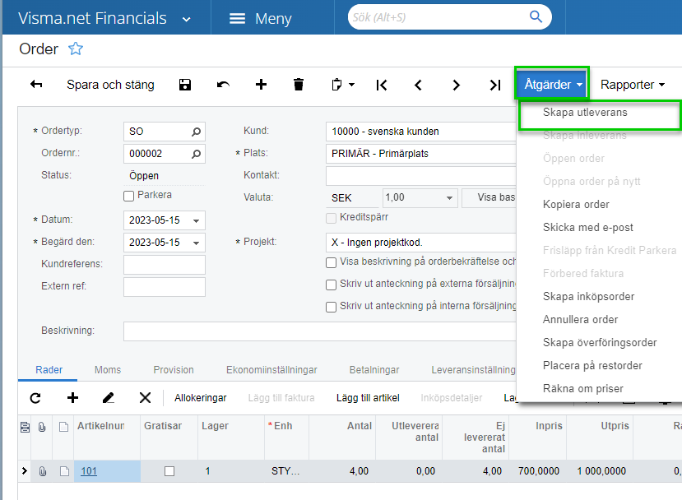Click the undo arrow icon
Image resolution: width=682 pixels, height=500 pixels.
tap(223, 85)
